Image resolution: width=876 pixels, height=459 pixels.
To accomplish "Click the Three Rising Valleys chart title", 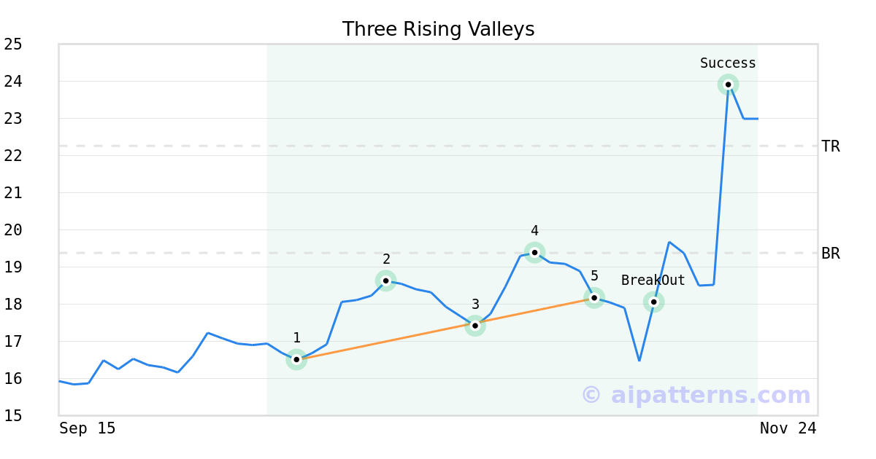I will click(438, 29).
